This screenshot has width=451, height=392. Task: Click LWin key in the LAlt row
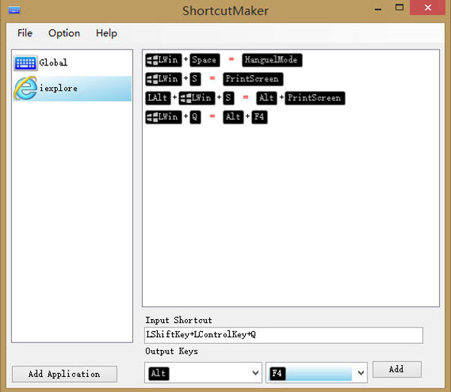(x=197, y=98)
